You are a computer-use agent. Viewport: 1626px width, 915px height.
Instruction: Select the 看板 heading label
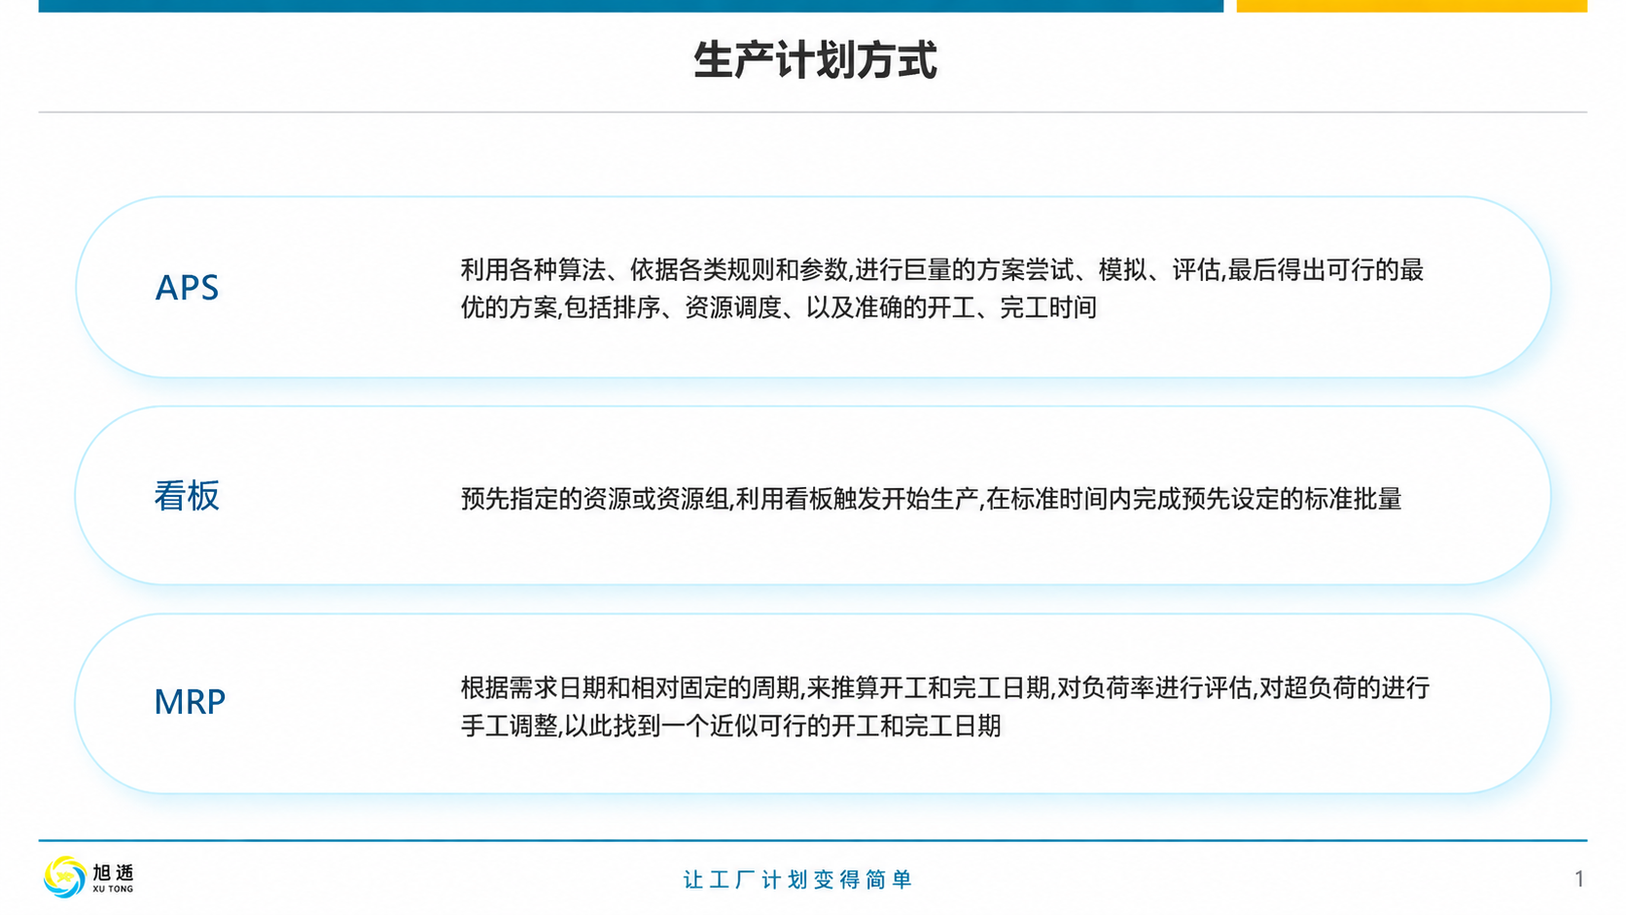[x=187, y=496]
